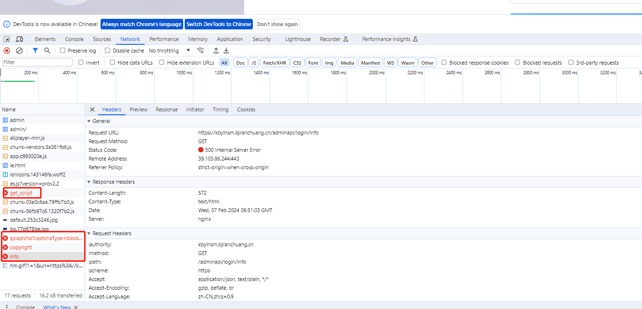The image size is (642, 309).
Task: Click the document icon beside admin/
Action: (x=5, y=129)
